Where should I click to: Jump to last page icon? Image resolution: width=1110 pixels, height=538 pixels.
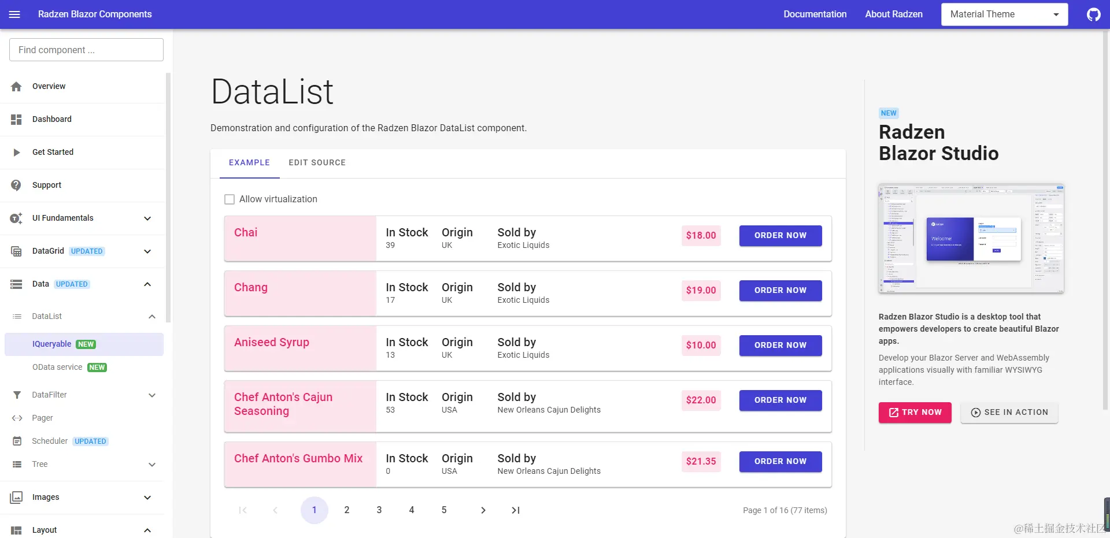coord(516,510)
